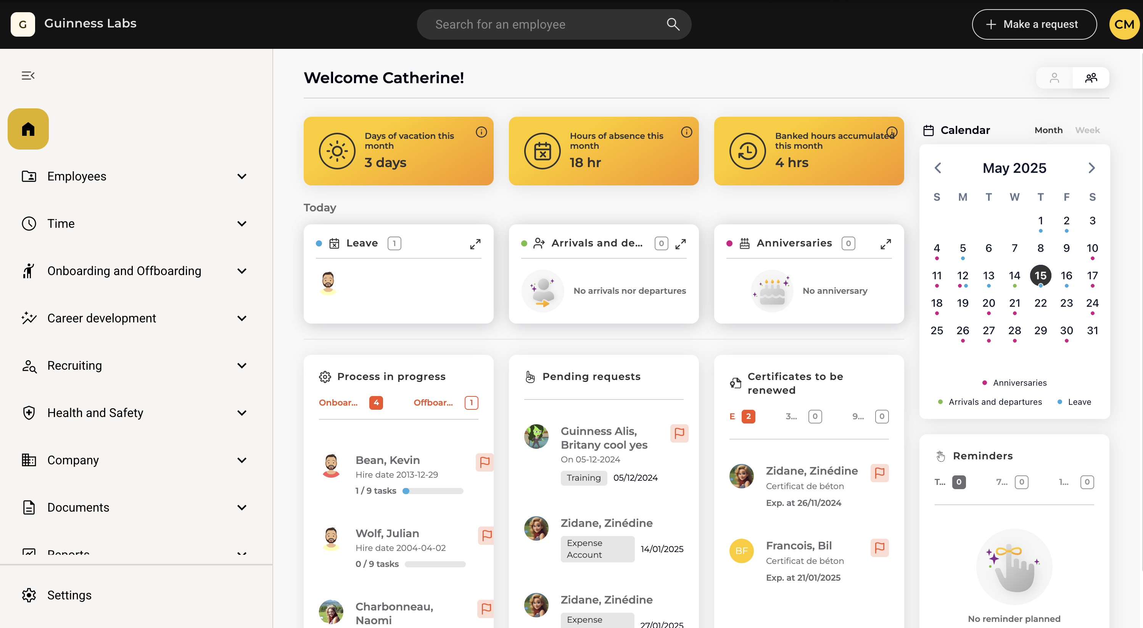Image resolution: width=1143 pixels, height=628 pixels.
Task: Open the employee search field magnifier
Action: coord(673,24)
